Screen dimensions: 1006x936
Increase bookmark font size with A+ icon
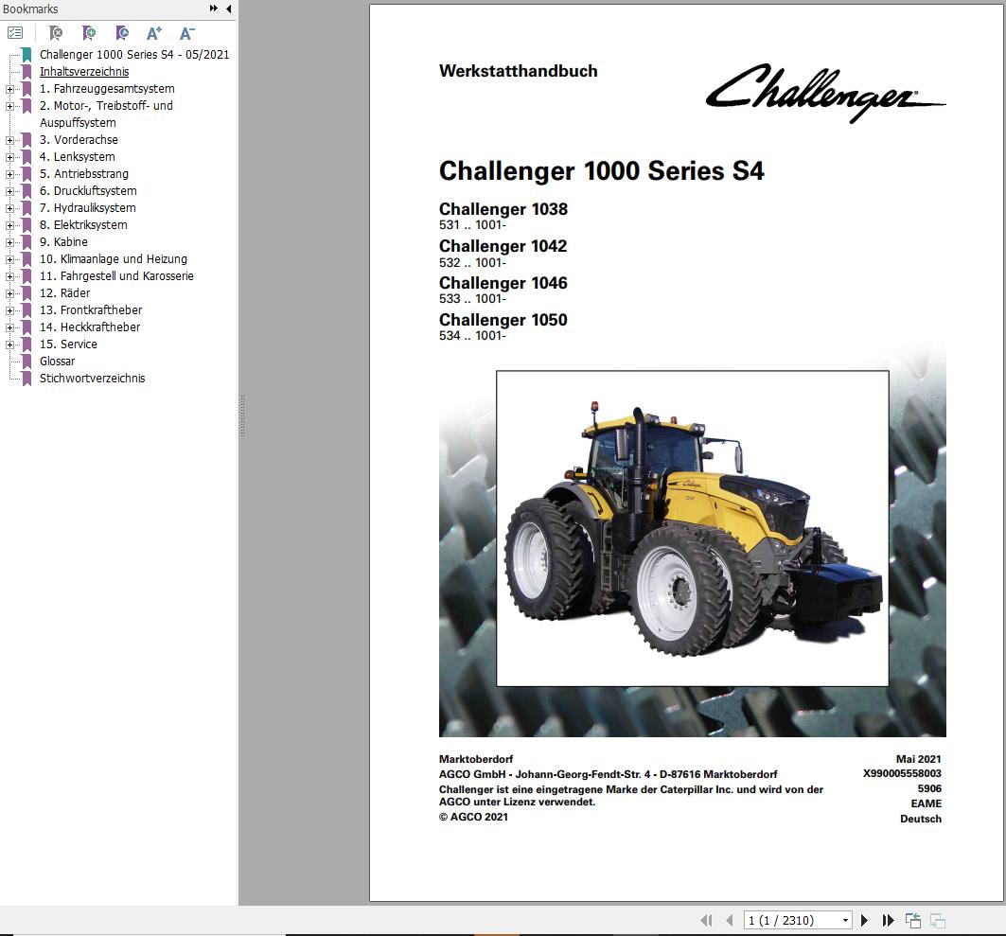154,33
